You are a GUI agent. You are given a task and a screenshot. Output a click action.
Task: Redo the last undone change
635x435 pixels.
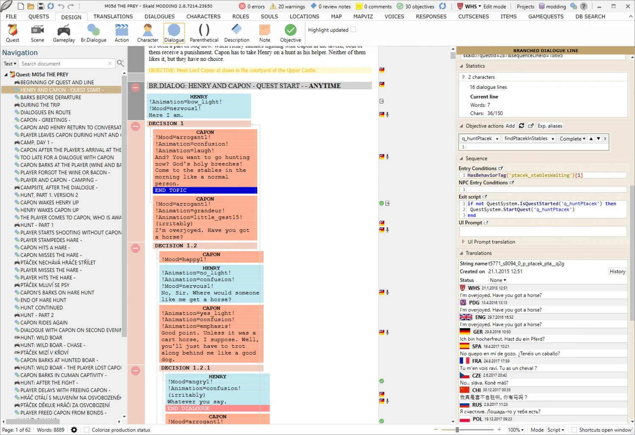tap(71, 6)
